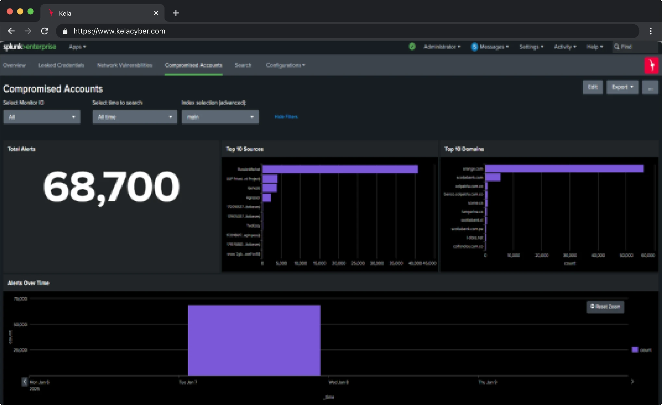Click the purple count legend swatch
Viewport: 662px width, 405px height.
click(x=635, y=350)
